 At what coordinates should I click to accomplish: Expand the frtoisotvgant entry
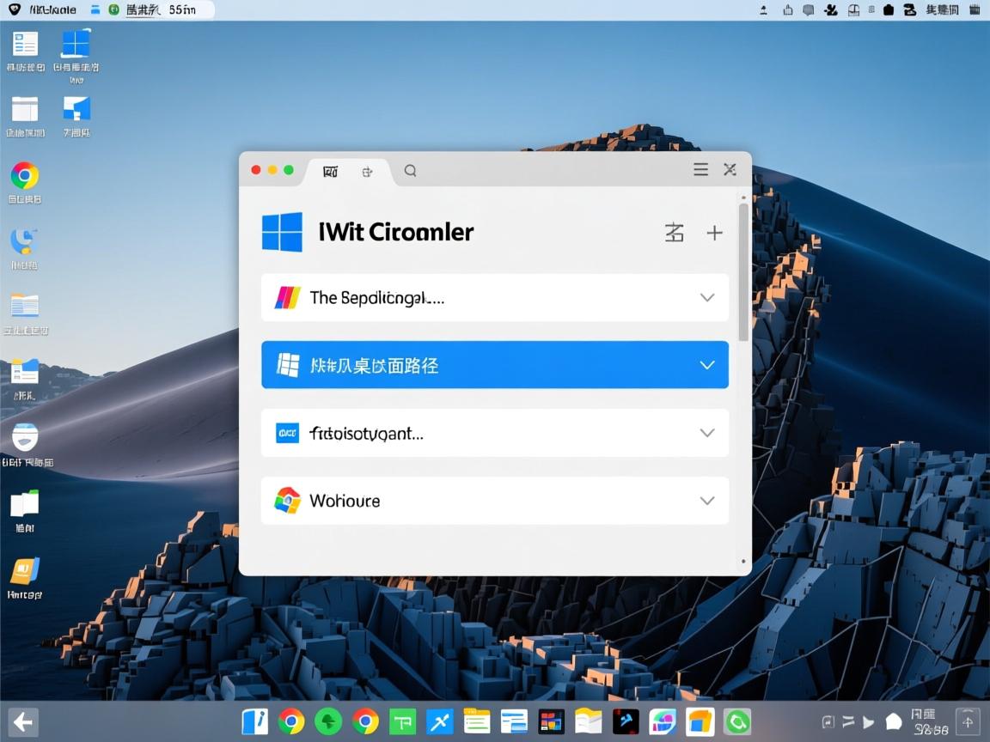point(706,433)
